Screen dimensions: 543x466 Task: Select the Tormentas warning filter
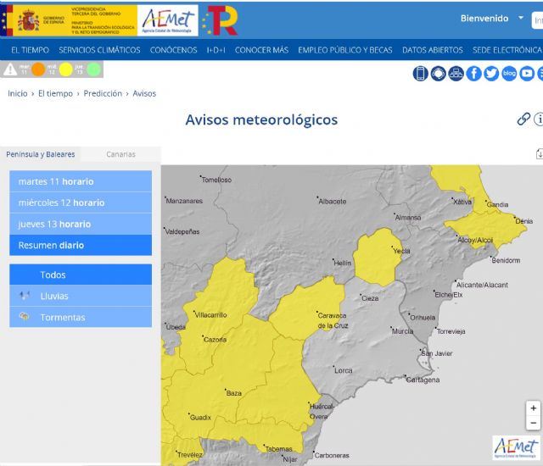[62, 317]
